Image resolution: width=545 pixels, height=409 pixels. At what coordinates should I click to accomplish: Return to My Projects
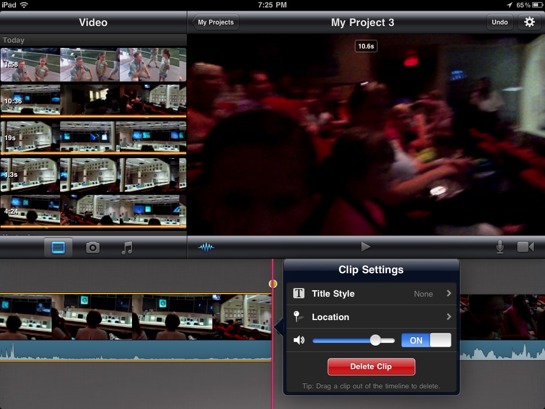[215, 22]
